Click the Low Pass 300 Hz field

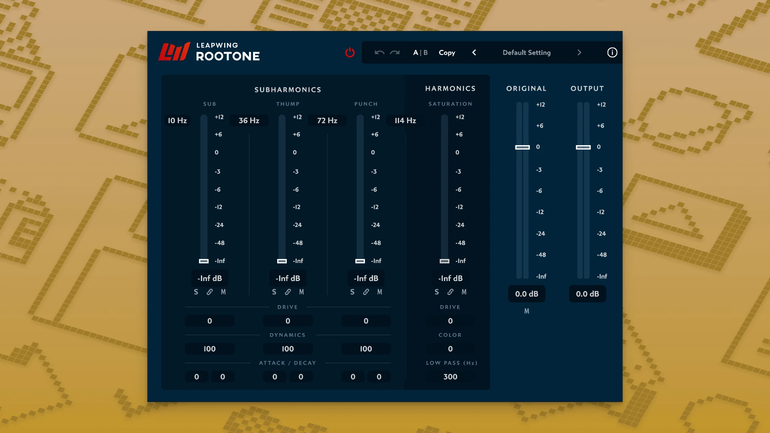[x=450, y=376]
